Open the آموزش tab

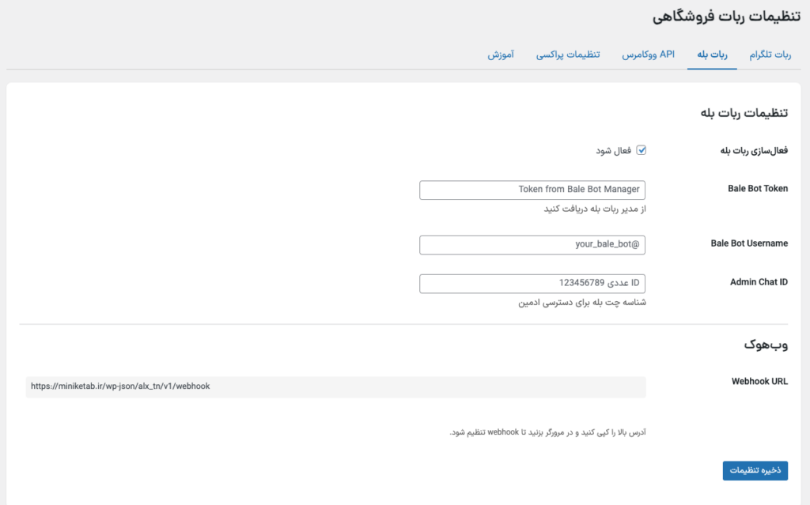pyautogui.click(x=501, y=55)
